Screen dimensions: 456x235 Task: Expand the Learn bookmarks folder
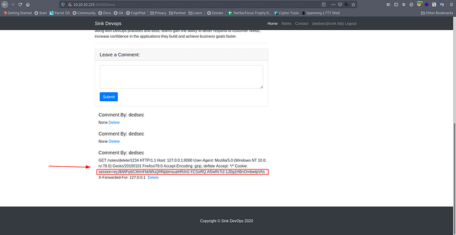point(195,13)
